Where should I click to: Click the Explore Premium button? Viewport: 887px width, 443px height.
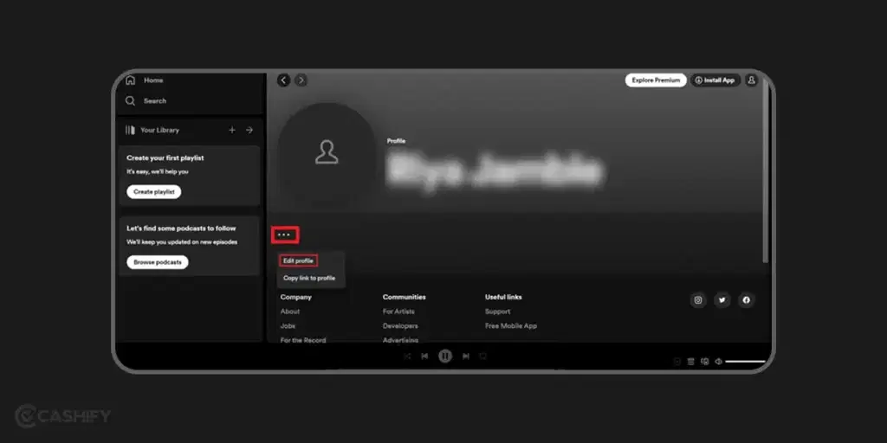656,80
